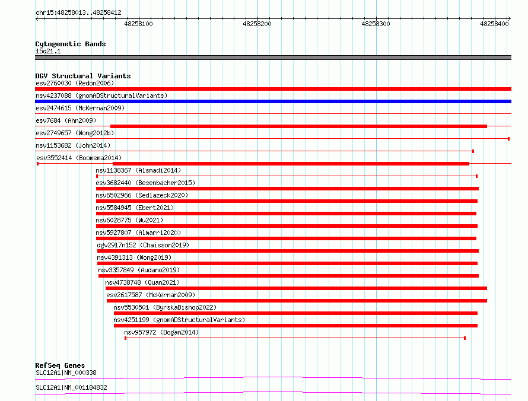Image resolution: width=528 pixels, height=401 pixels.
Task: Open the RefSeq Genes track title
Action: tap(61, 365)
